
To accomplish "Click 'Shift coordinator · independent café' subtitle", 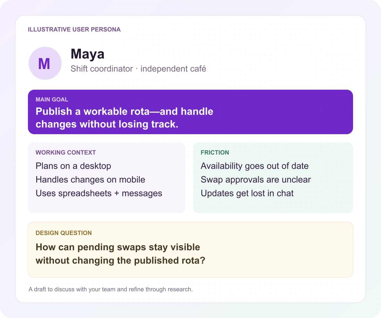I will (138, 69).
